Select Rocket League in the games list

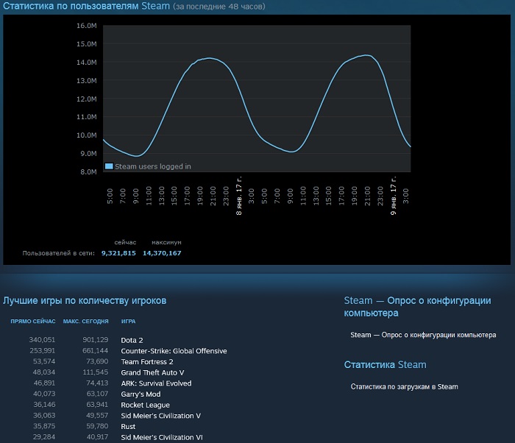point(146,405)
